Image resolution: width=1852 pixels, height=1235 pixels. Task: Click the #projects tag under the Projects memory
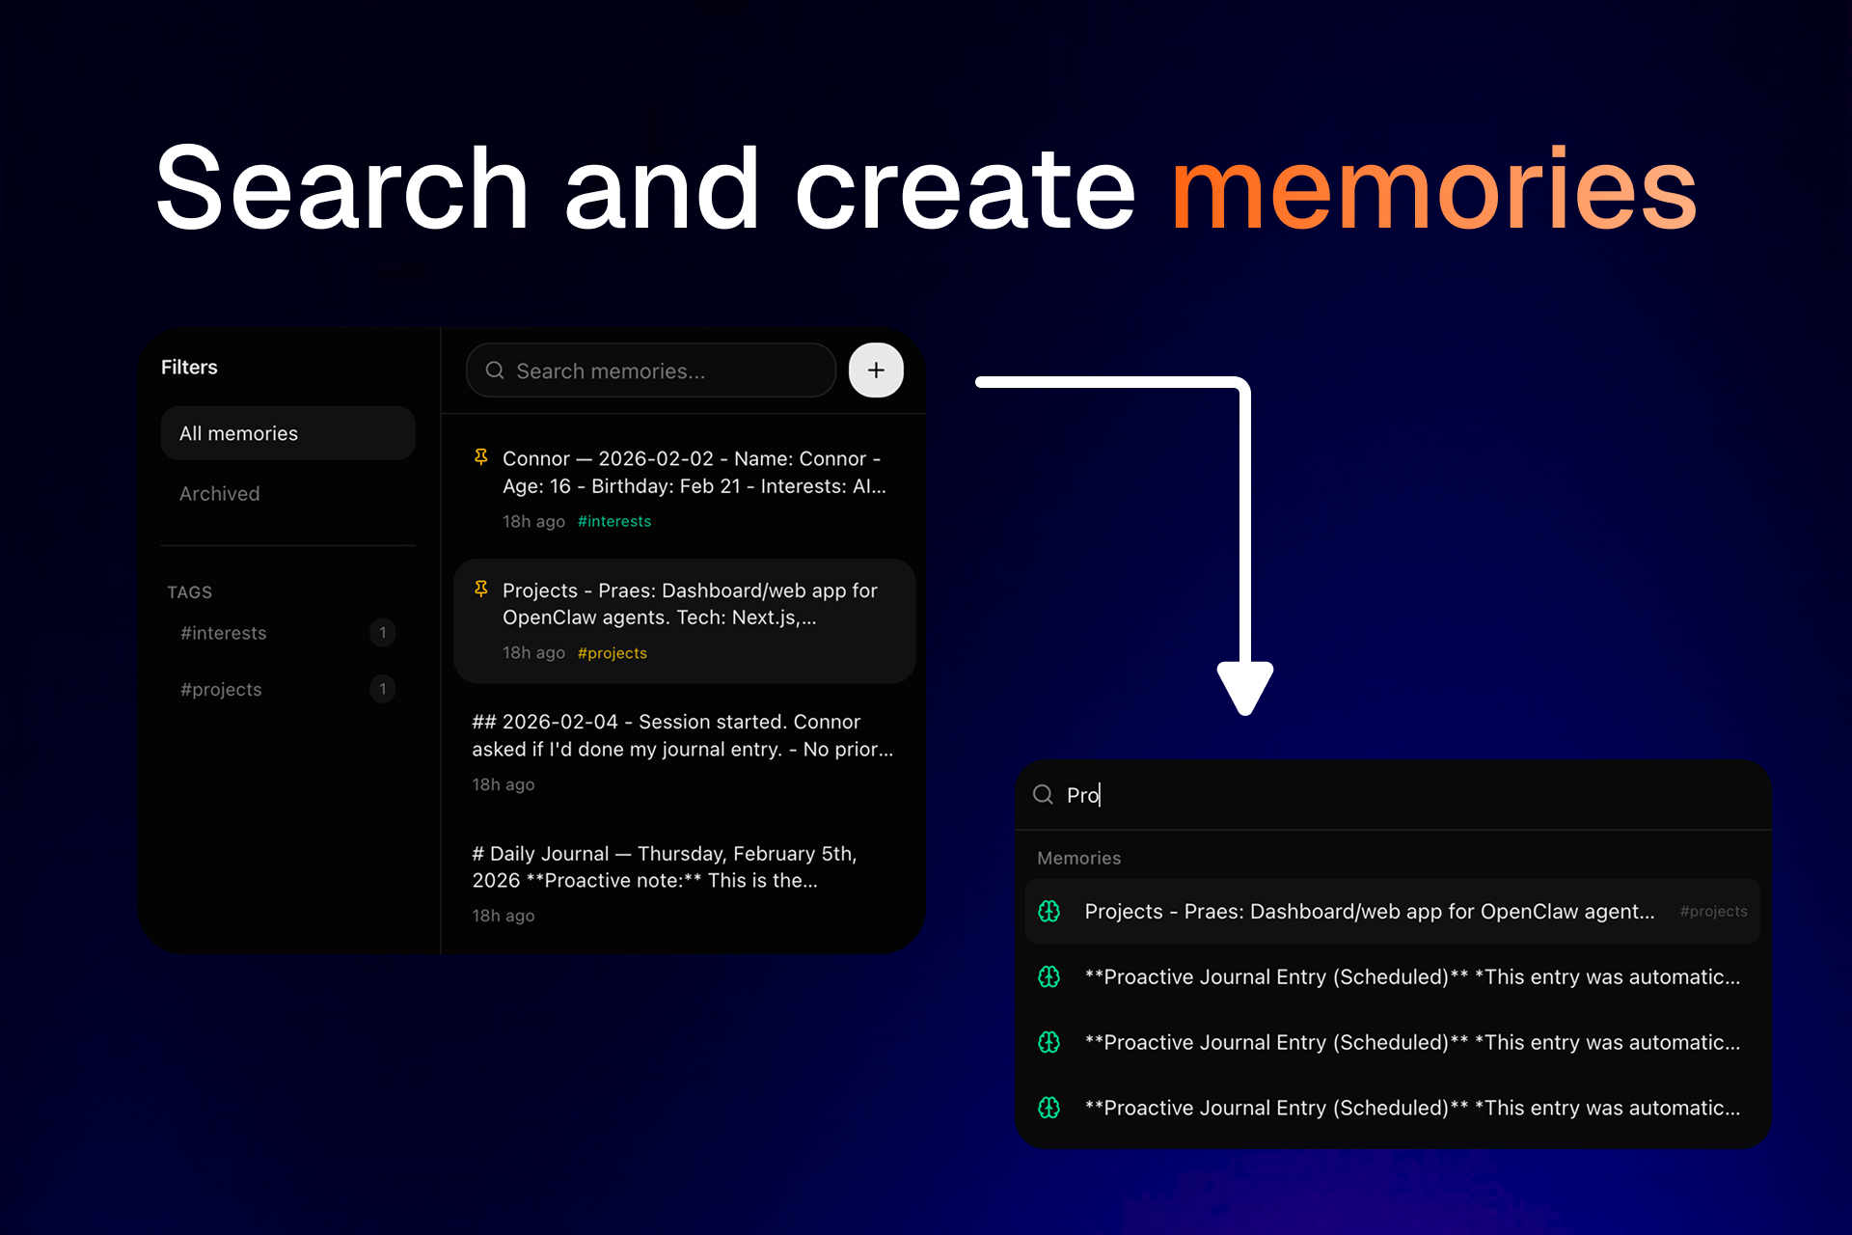613,652
